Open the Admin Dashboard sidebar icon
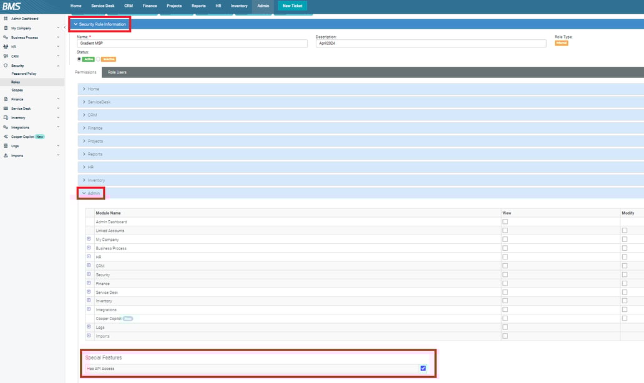 pos(7,18)
